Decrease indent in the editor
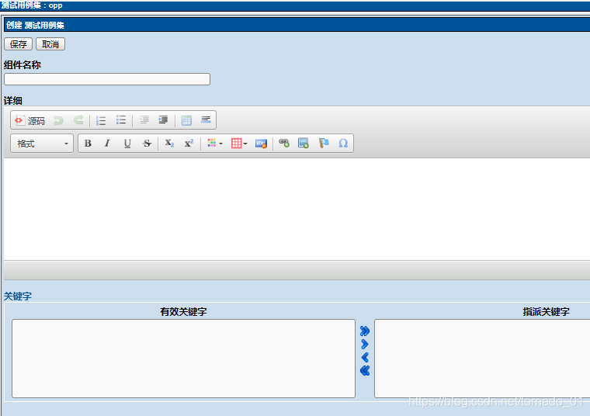The width and height of the screenshot is (590, 416). point(144,120)
